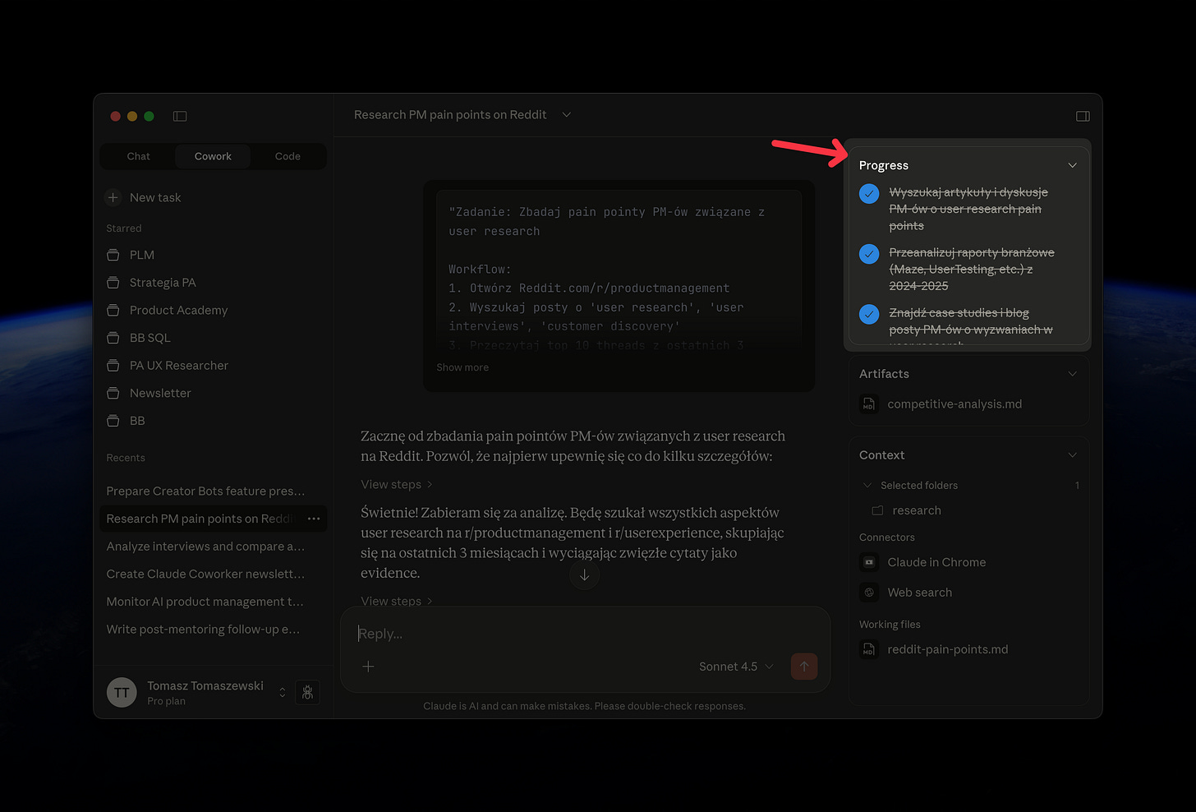Image resolution: width=1196 pixels, height=812 pixels.
Task: Click the Web search connector icon
Action: [x=868, y=593]
